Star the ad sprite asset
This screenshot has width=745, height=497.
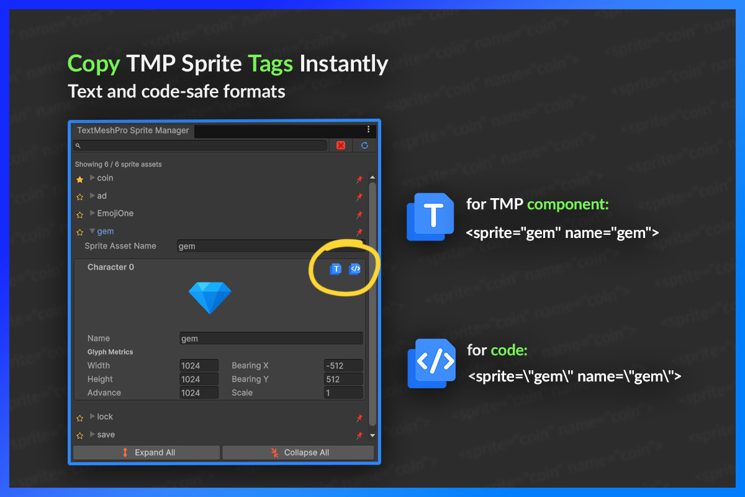(x=79, y=196)
